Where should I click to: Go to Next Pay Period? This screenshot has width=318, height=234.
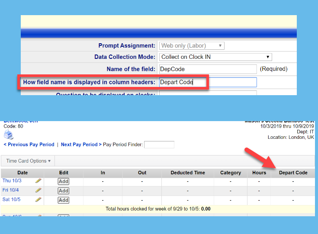tap(81, 144)
